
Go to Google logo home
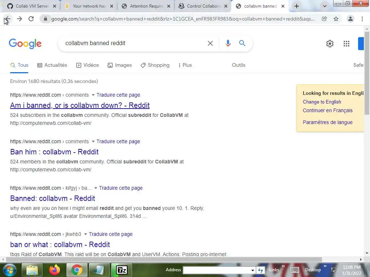pos(25,44)
